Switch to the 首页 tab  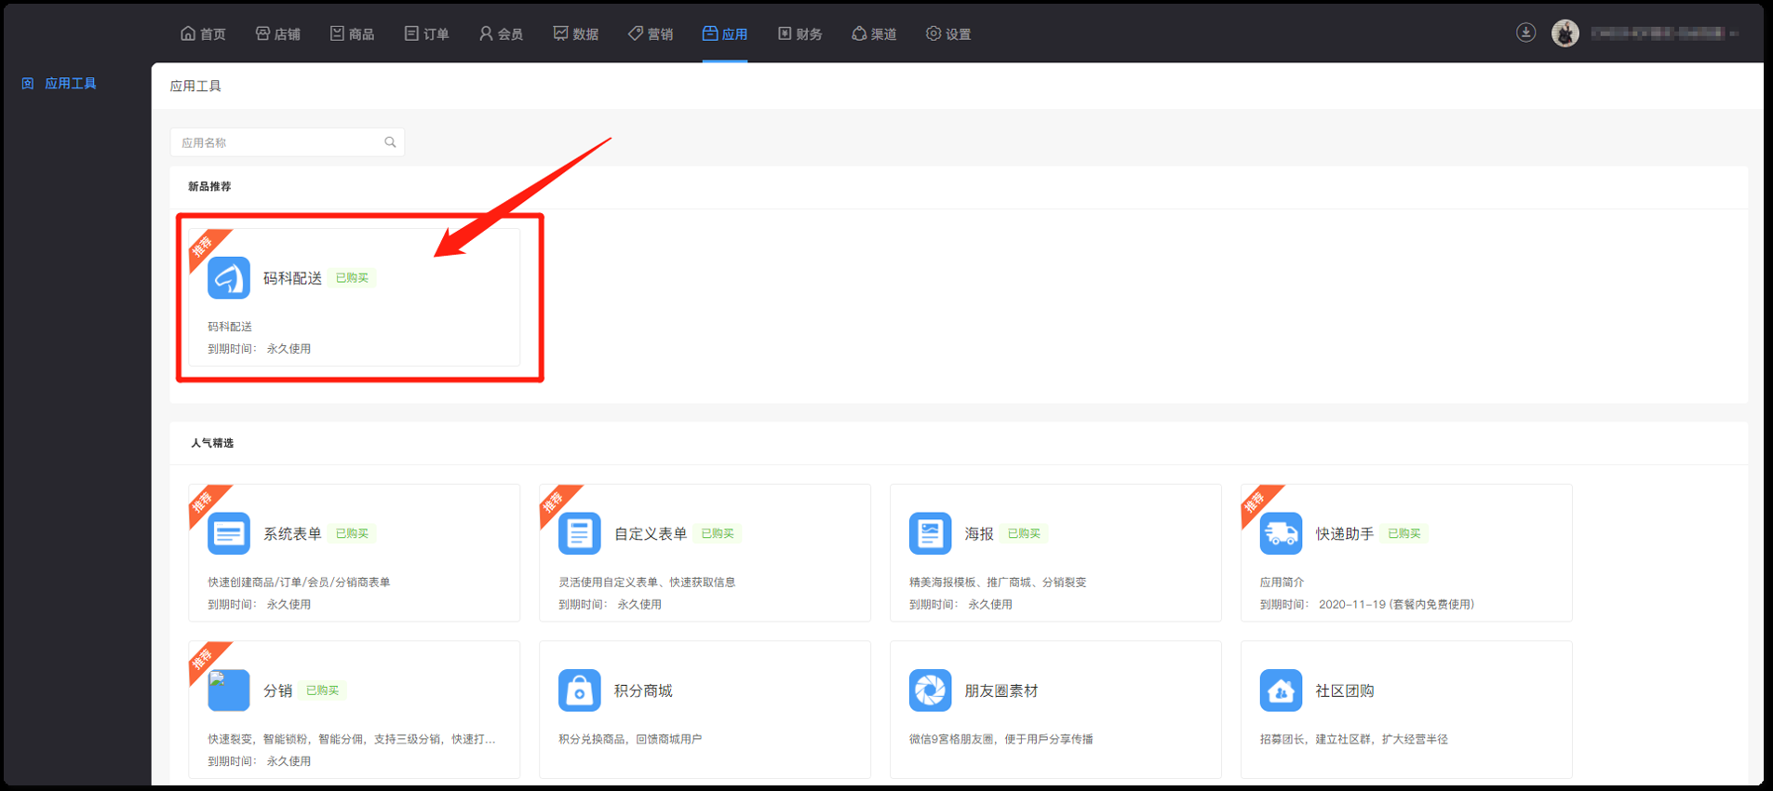[203, 34]
